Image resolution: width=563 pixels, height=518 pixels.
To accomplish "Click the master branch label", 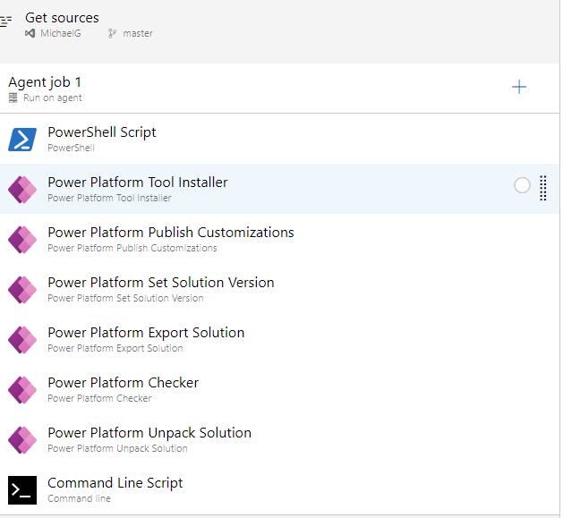I will pyautogui.click(x=138, y=33).
